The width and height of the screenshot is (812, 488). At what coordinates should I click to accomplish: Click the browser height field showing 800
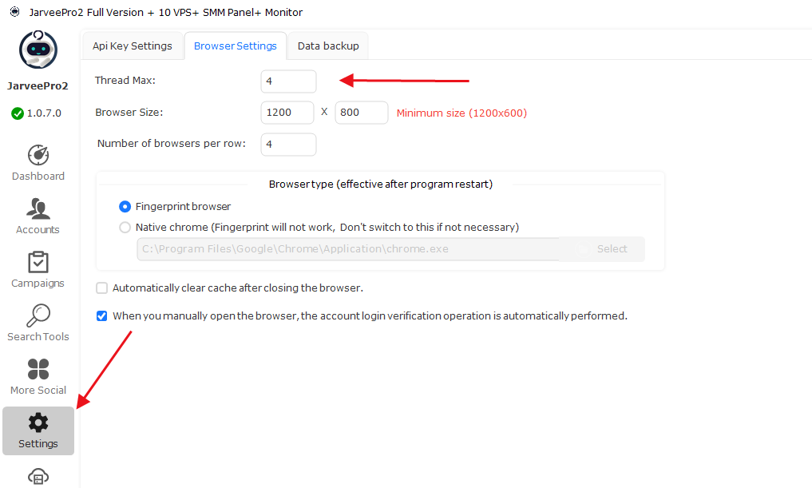362,113
